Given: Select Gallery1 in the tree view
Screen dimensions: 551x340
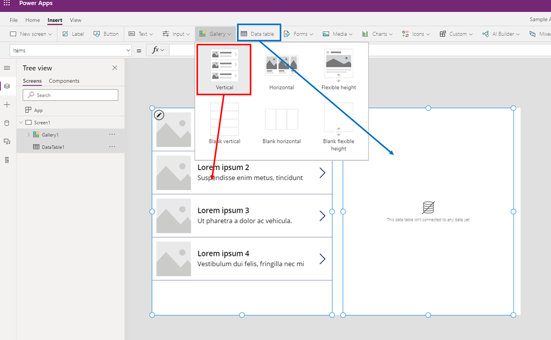Looking at the screenshot, I should point(50,135).
